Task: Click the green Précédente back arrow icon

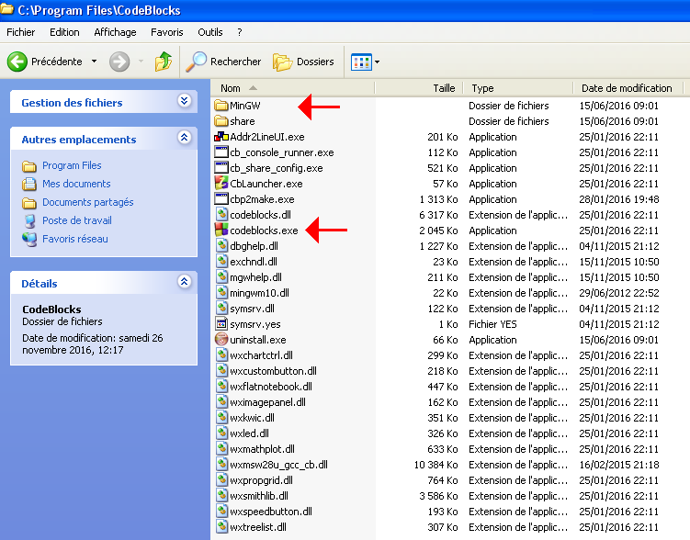Action: click(17, 62)
